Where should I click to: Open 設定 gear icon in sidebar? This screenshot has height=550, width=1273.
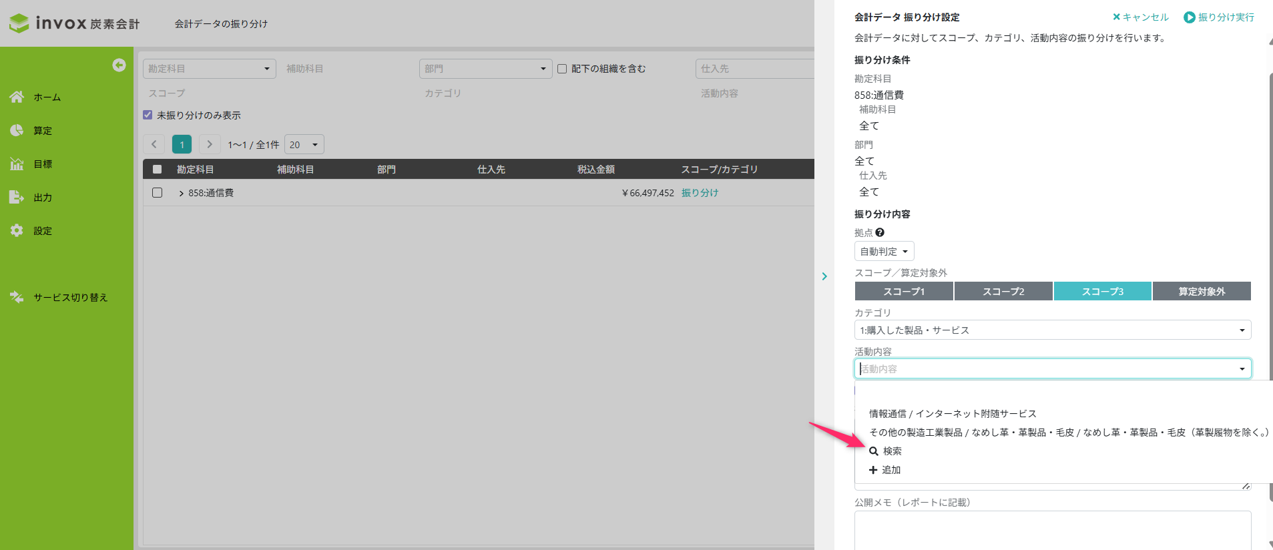(x=17, y=230)
